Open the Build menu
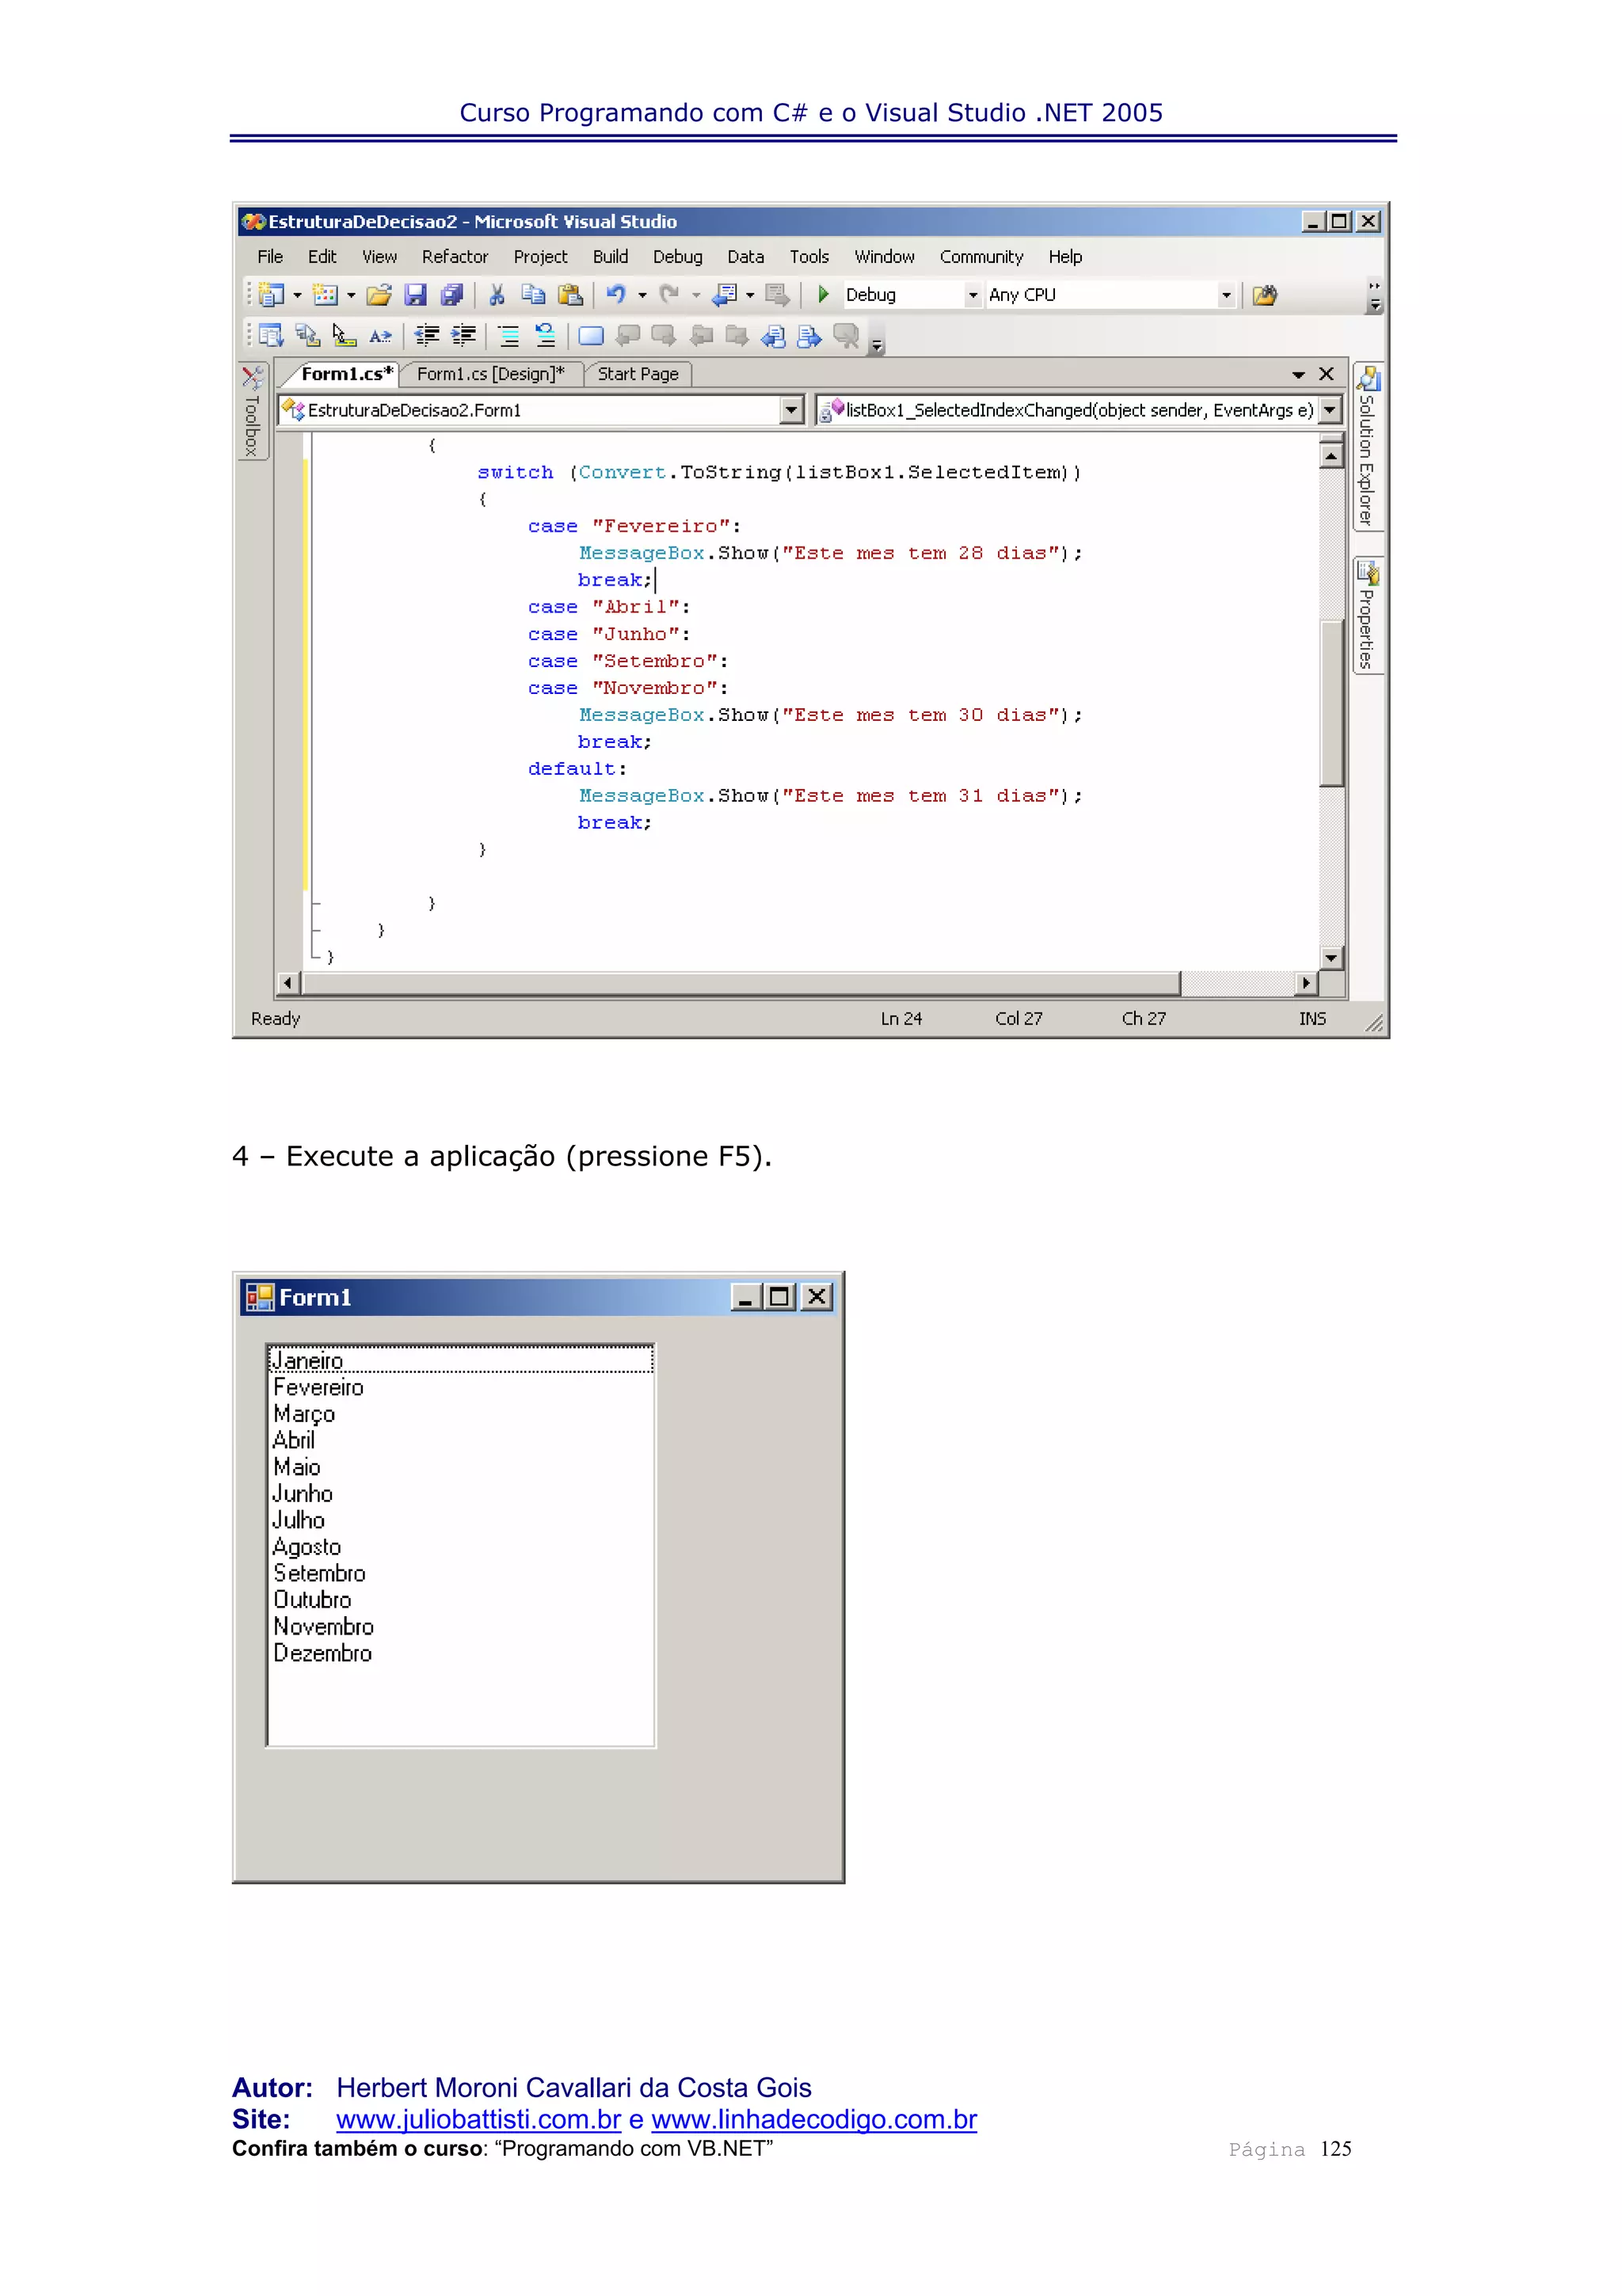The height and width of the screenshot is (2296, 1622). click(x=611, y=257)
